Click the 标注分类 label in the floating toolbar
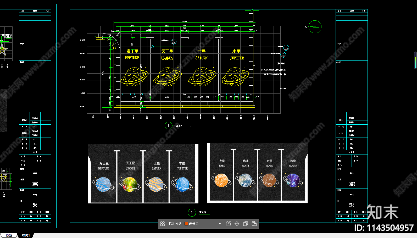The image size is (417, 238). (x=175, y=224)
